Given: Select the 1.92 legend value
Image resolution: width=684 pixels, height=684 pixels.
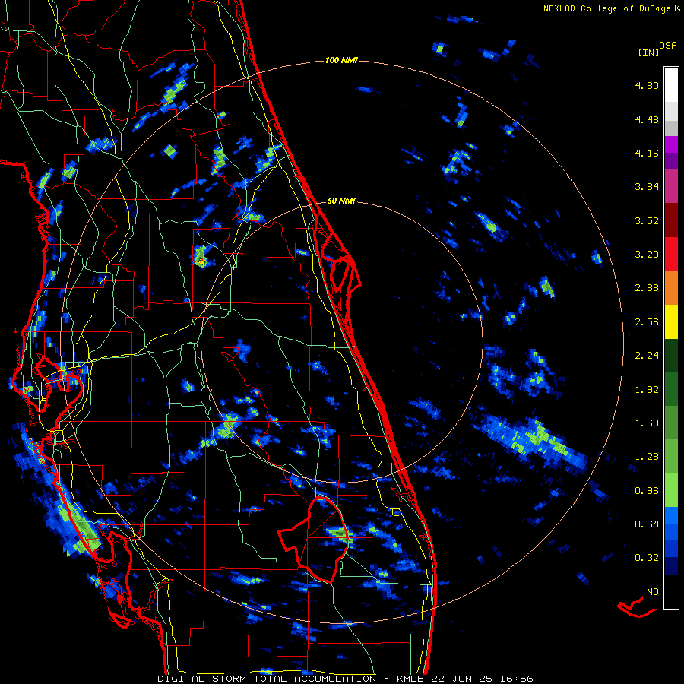Looking at the screenshot, I should coord(647,390).
